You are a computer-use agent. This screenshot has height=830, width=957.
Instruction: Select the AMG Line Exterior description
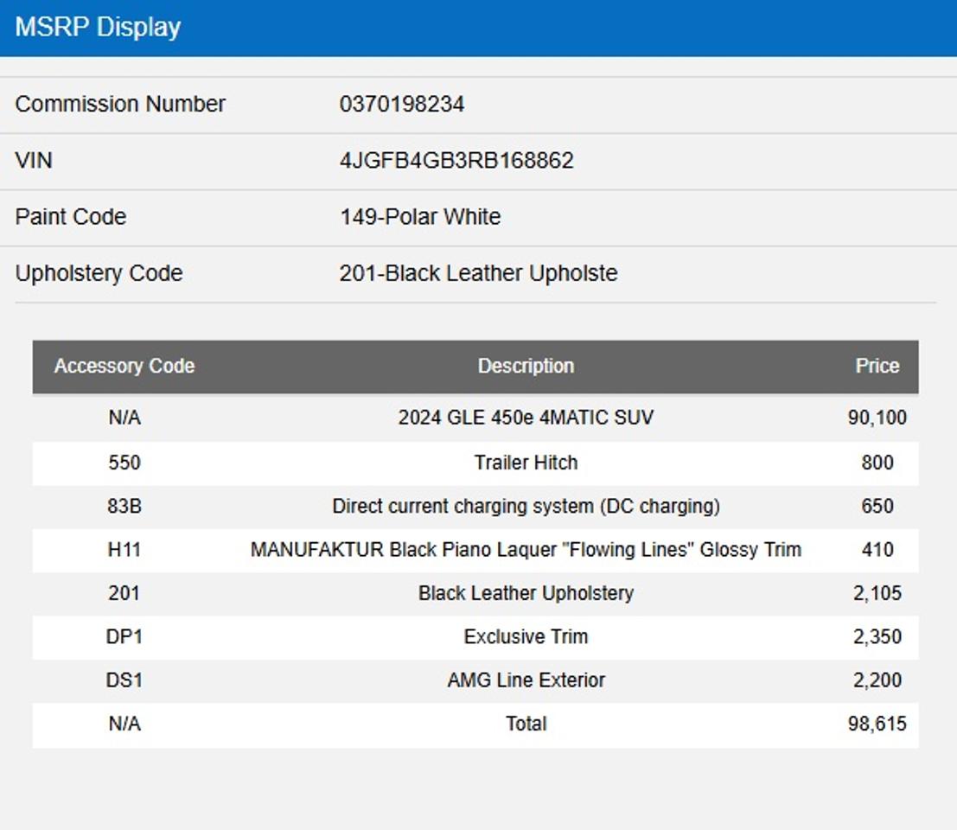(526, 680)
